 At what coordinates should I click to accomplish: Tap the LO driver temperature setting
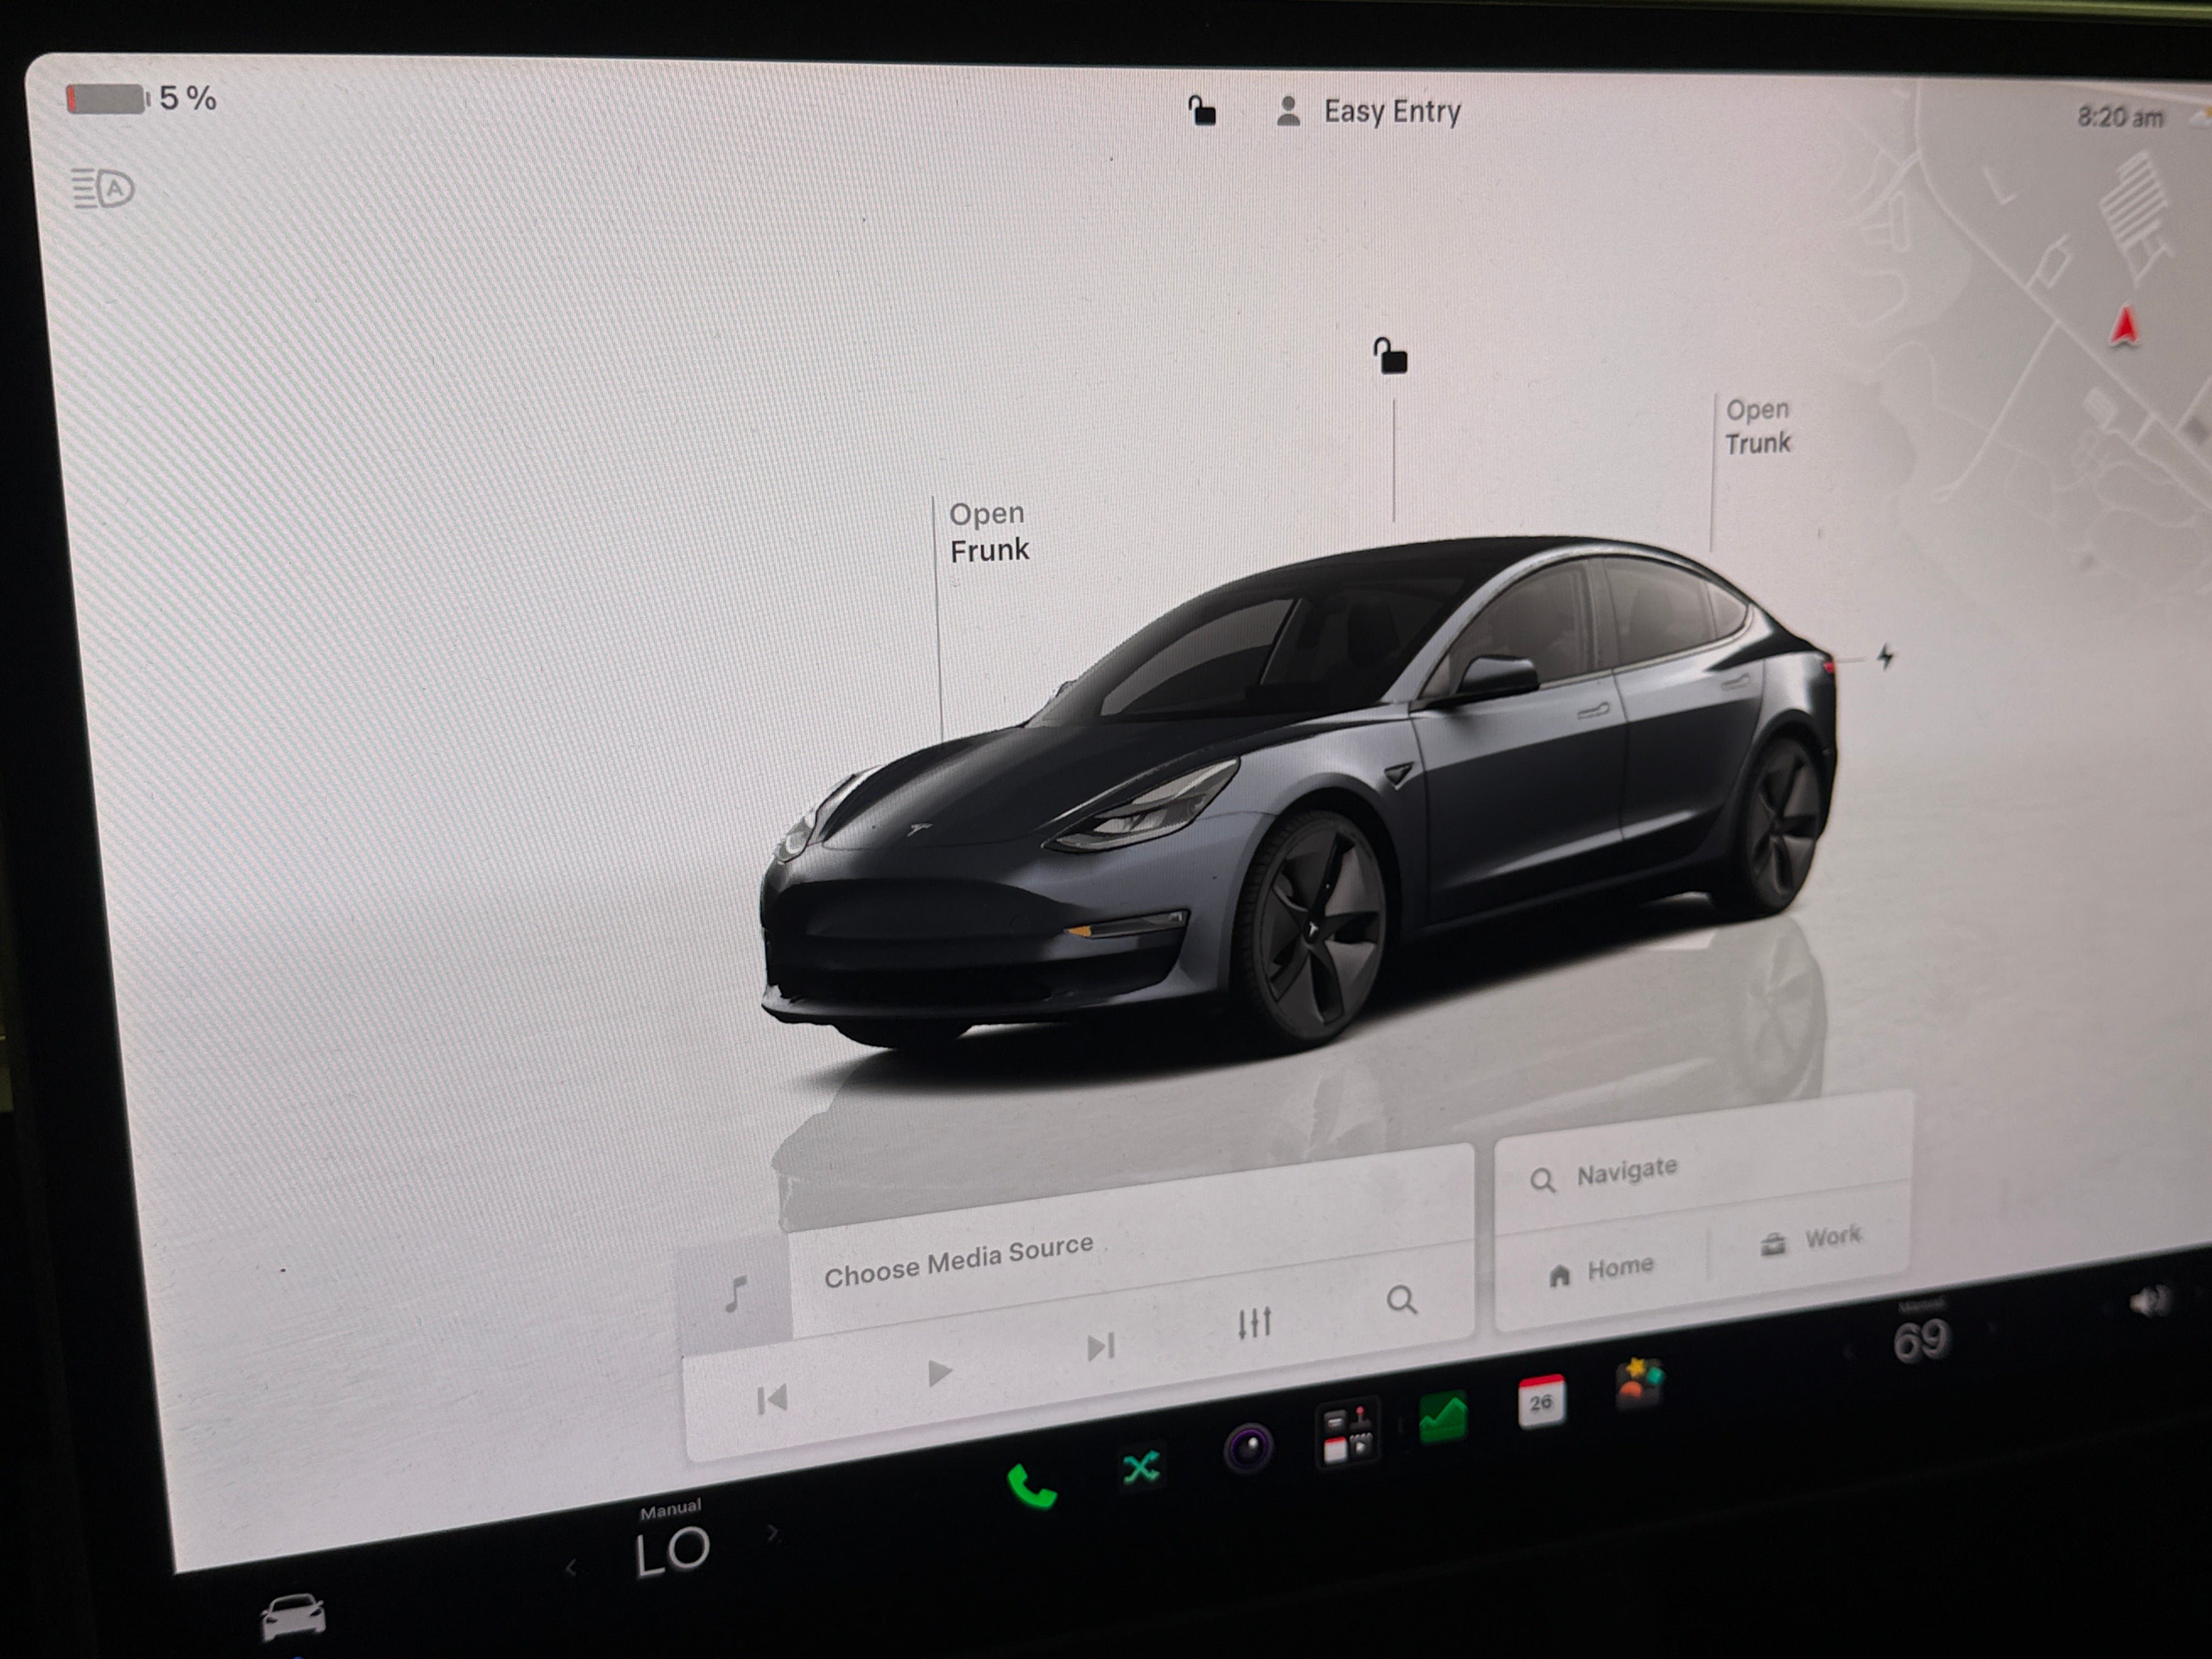672,1552
